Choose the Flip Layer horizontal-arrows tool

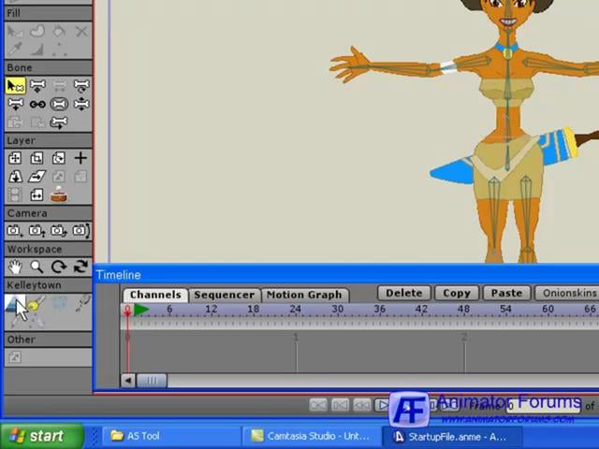click(x=37, y=196)
